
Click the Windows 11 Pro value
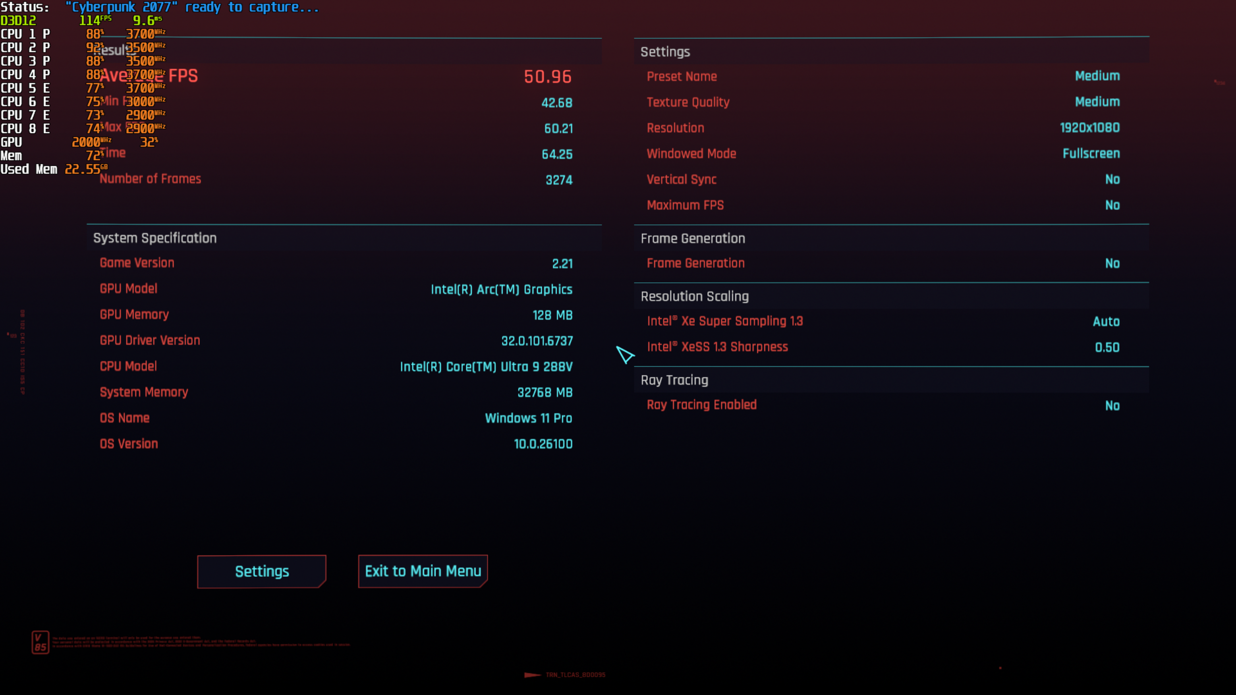click(x=528, y=418)
